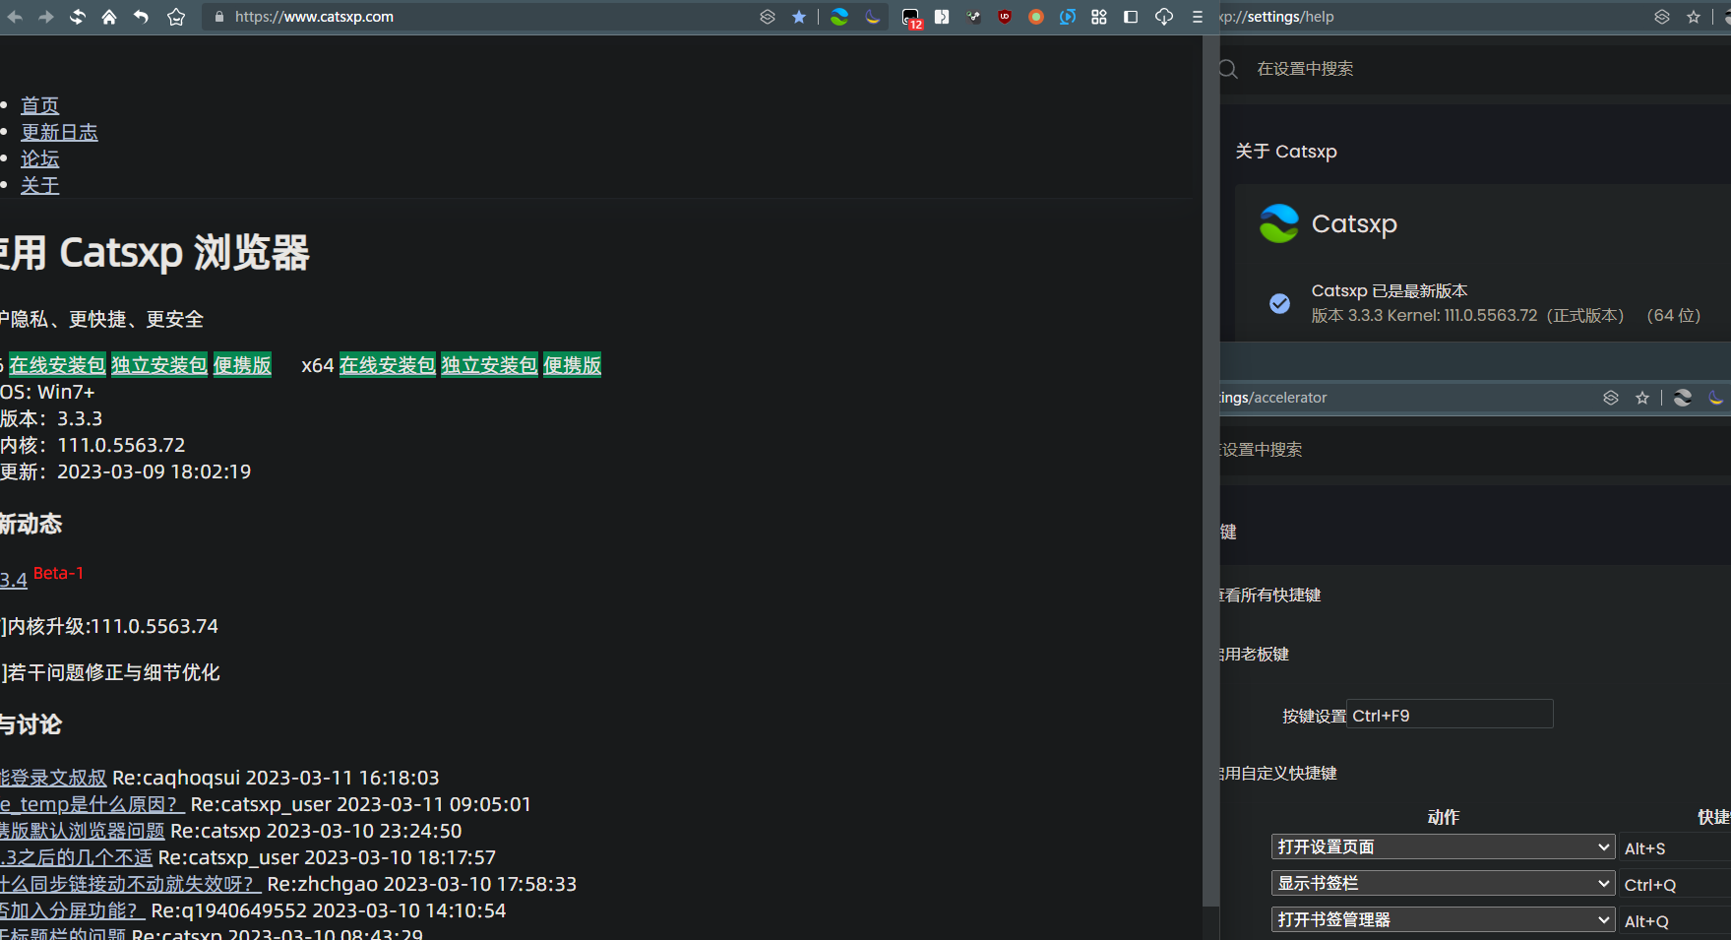Click the Ctrl+Q shortcut field
1731x940 pixels.
pyautogui.click(x=1676, y=884)
